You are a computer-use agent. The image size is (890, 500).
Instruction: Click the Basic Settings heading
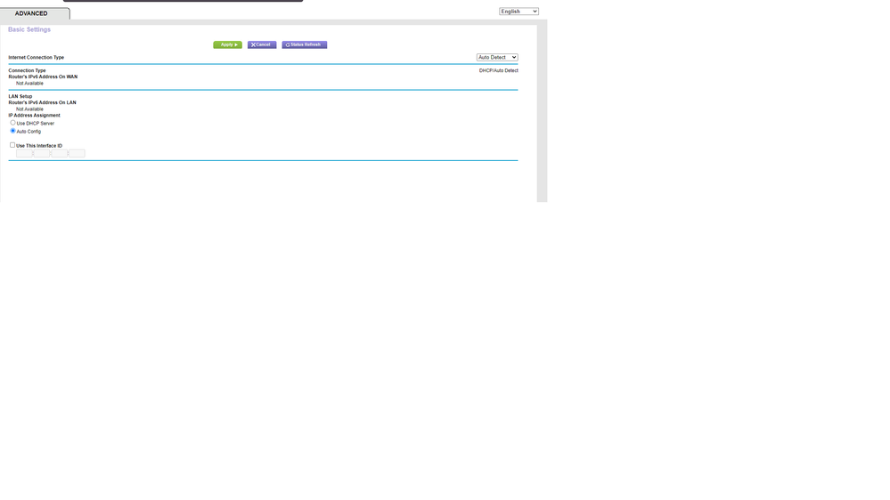(x=29, y=29)
